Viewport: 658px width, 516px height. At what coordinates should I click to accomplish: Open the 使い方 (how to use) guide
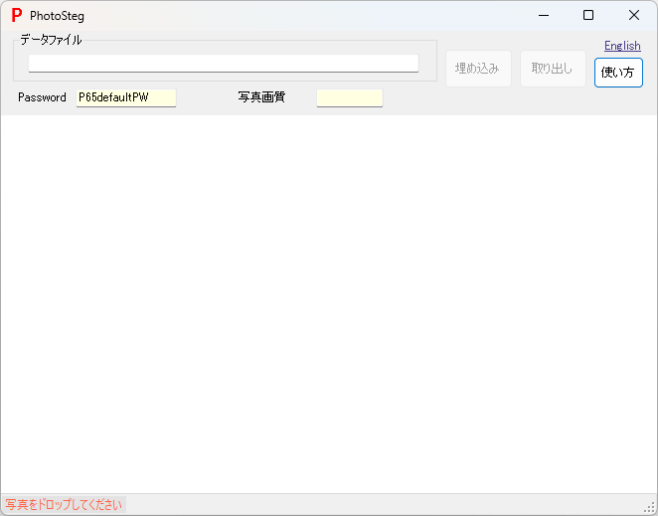[618, 73]
